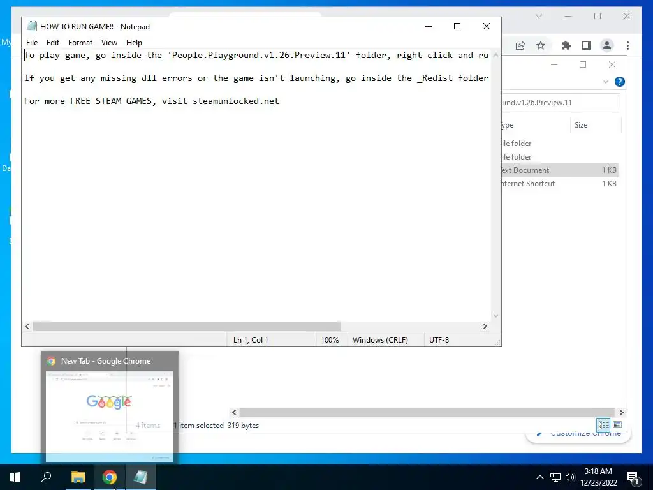653x490 pixels.
Task: Select the Text Document row in Explorer
Action: pyautogui.click(x=560, y=170)
